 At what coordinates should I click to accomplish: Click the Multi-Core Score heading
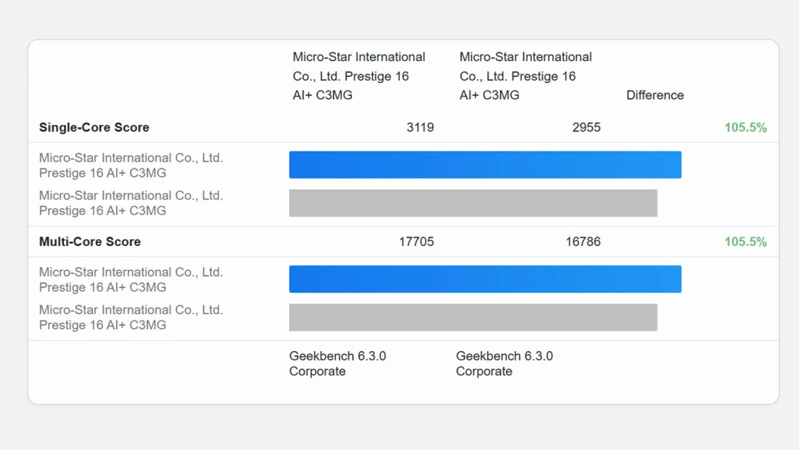90,241
